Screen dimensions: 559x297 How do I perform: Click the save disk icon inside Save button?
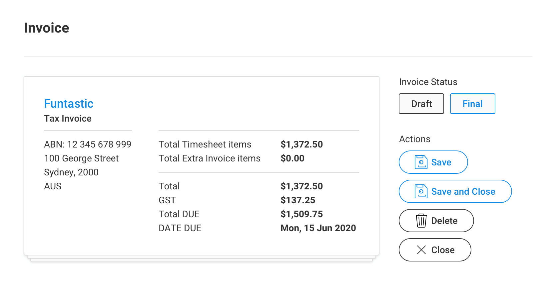[x=421, y=162]
